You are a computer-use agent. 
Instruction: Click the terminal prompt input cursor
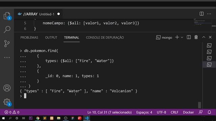[25, 96]
